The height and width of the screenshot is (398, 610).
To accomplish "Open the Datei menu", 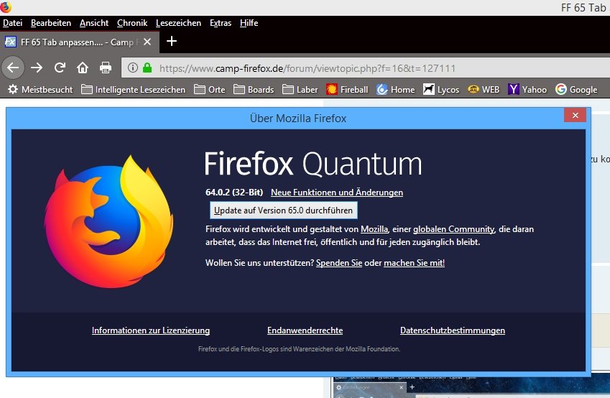I will click(12, 23).
